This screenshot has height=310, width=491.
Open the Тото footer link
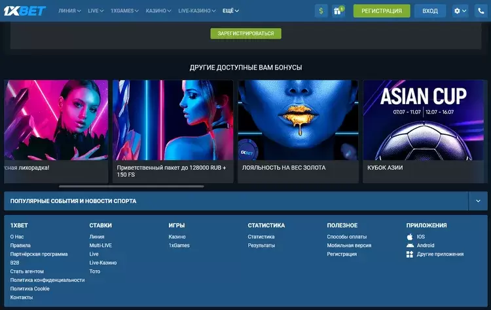94,271
